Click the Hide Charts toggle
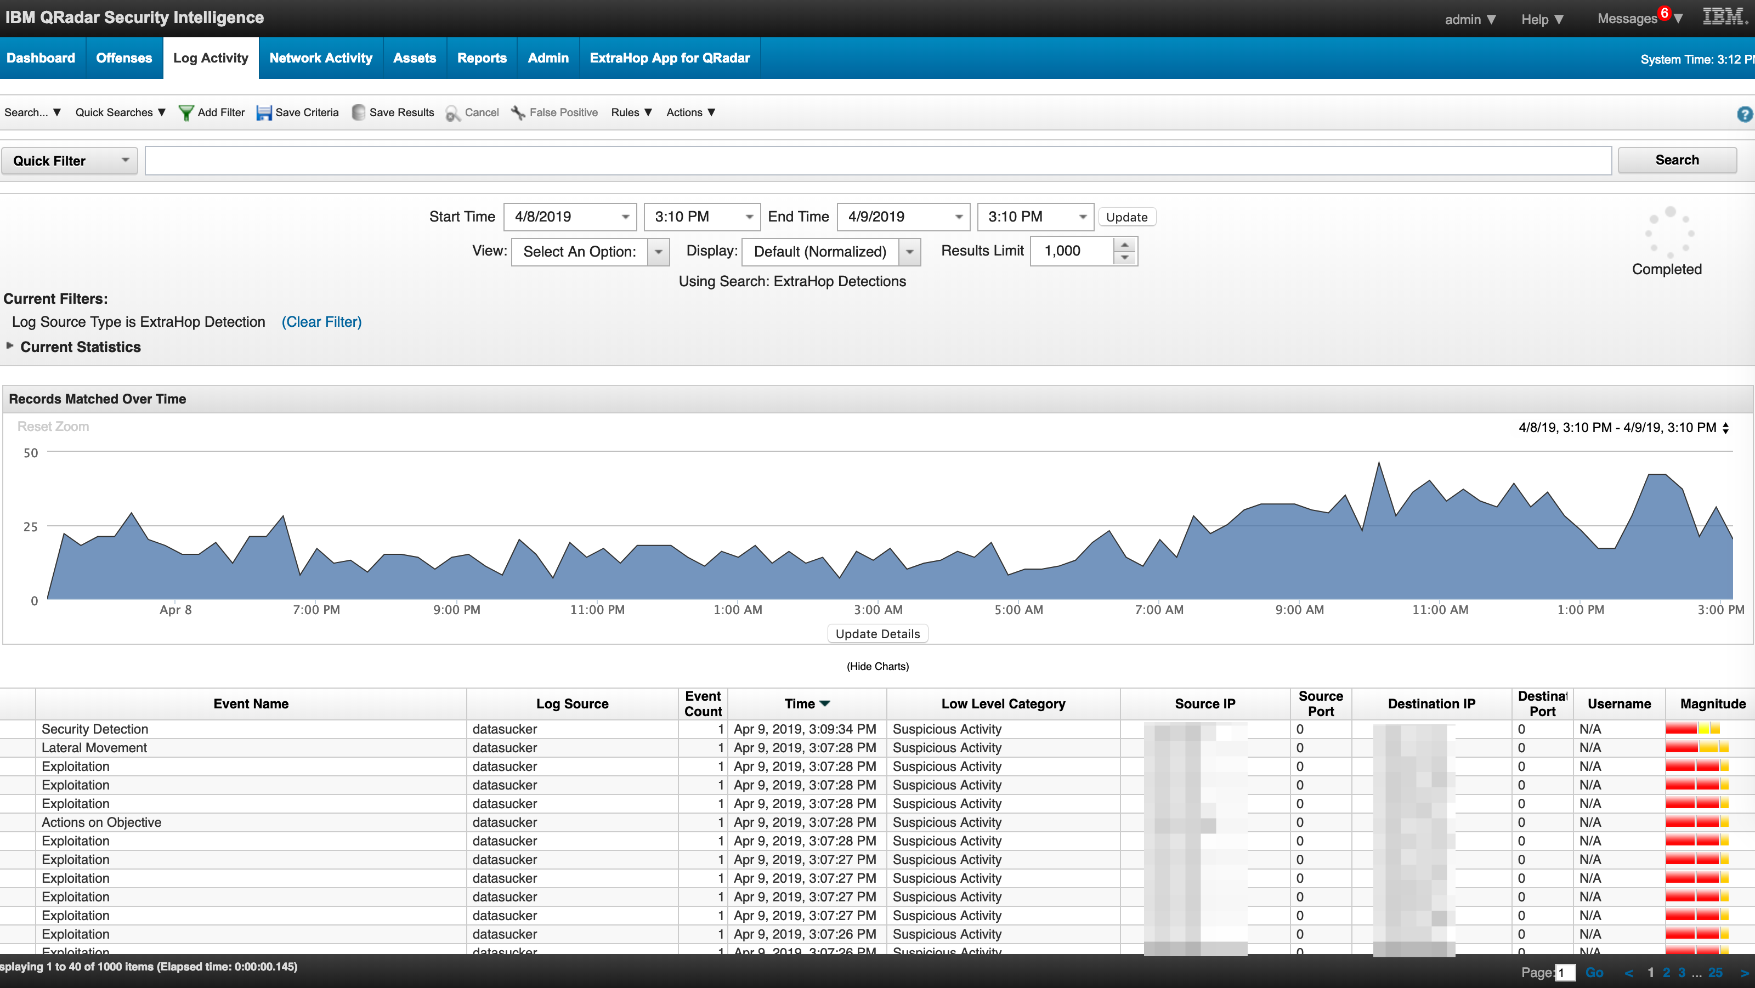The width and height of the screenshot is (1755, 988). coord(877,666)
